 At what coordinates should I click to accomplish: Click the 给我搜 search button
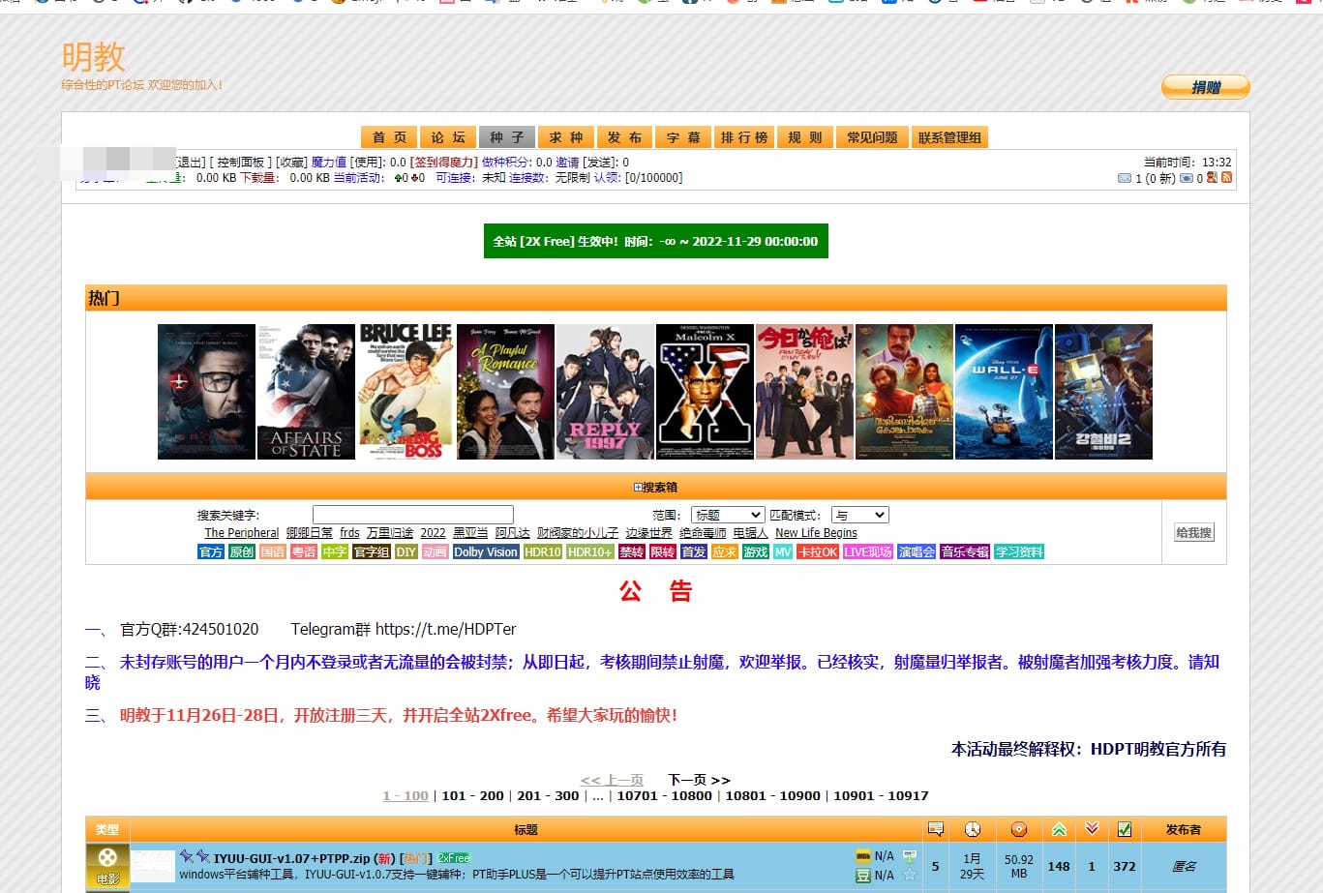point(1193,532)
